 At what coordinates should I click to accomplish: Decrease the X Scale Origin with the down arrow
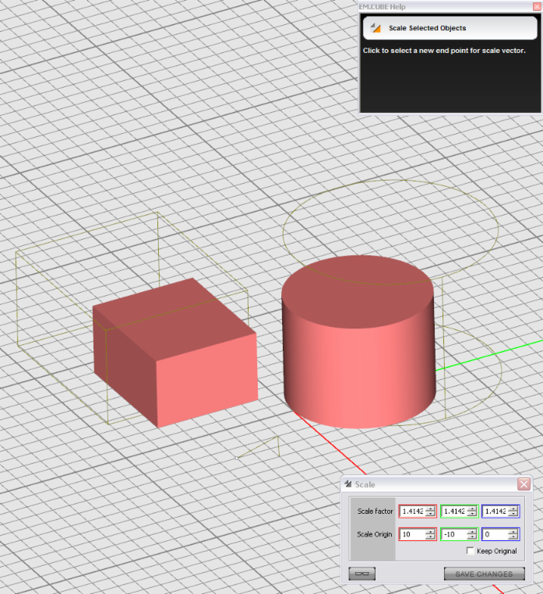point(430,537)
